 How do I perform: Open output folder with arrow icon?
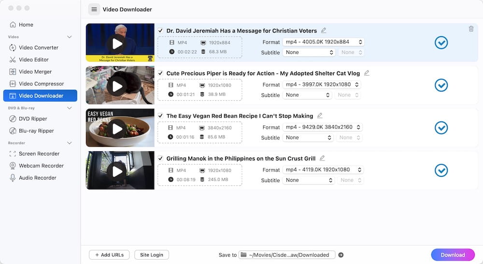pos(341,255)
